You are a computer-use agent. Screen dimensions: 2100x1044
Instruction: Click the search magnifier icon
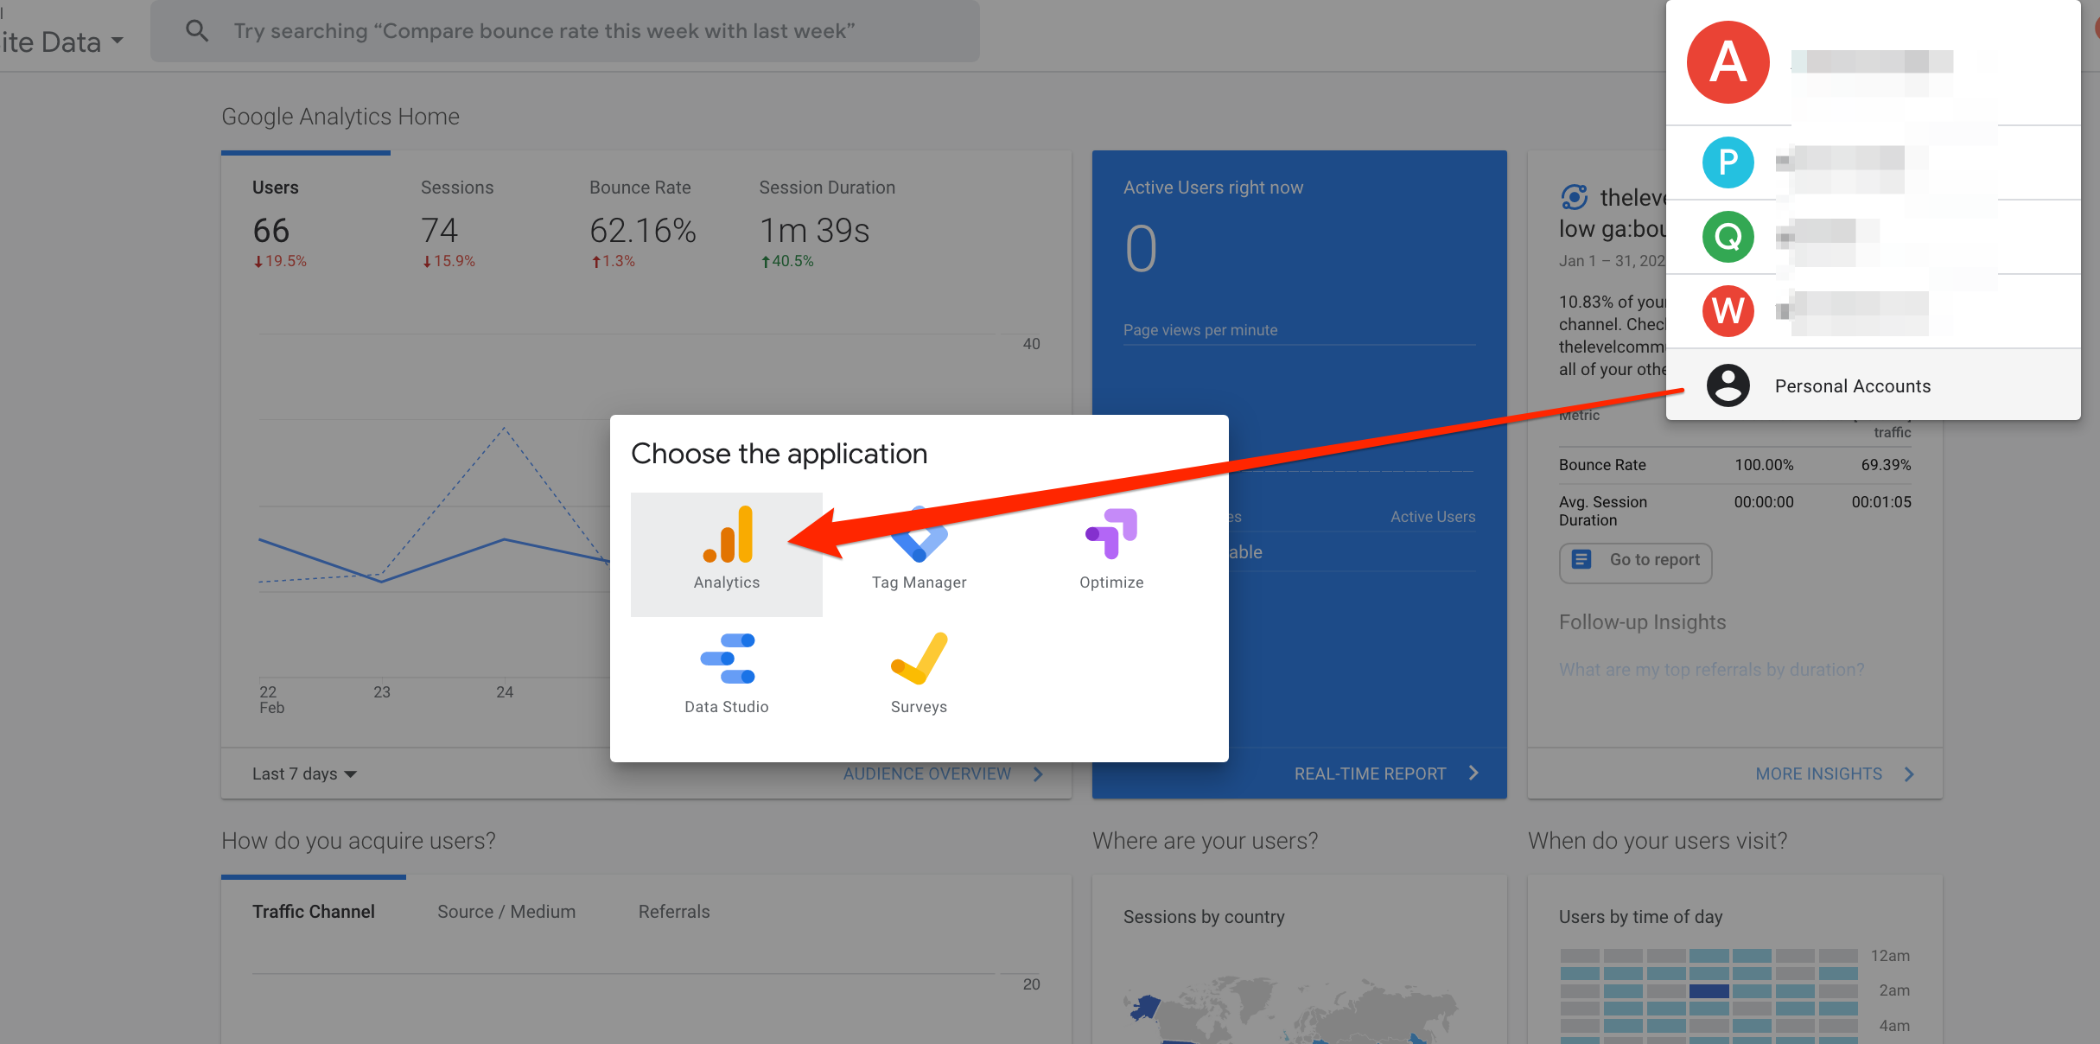tap(197, 31)
